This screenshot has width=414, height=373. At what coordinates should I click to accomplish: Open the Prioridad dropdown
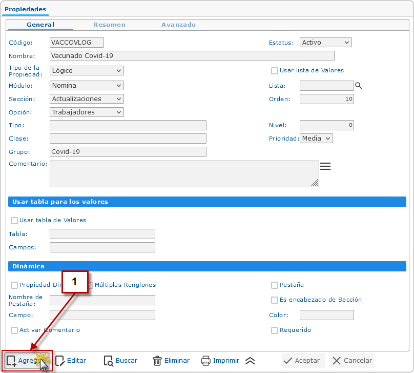click(x=317, y=138)
